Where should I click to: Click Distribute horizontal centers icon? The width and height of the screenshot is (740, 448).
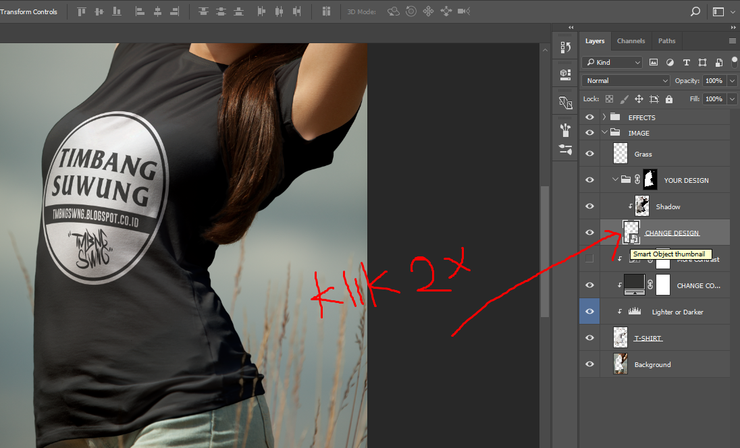tap(279, 11)
